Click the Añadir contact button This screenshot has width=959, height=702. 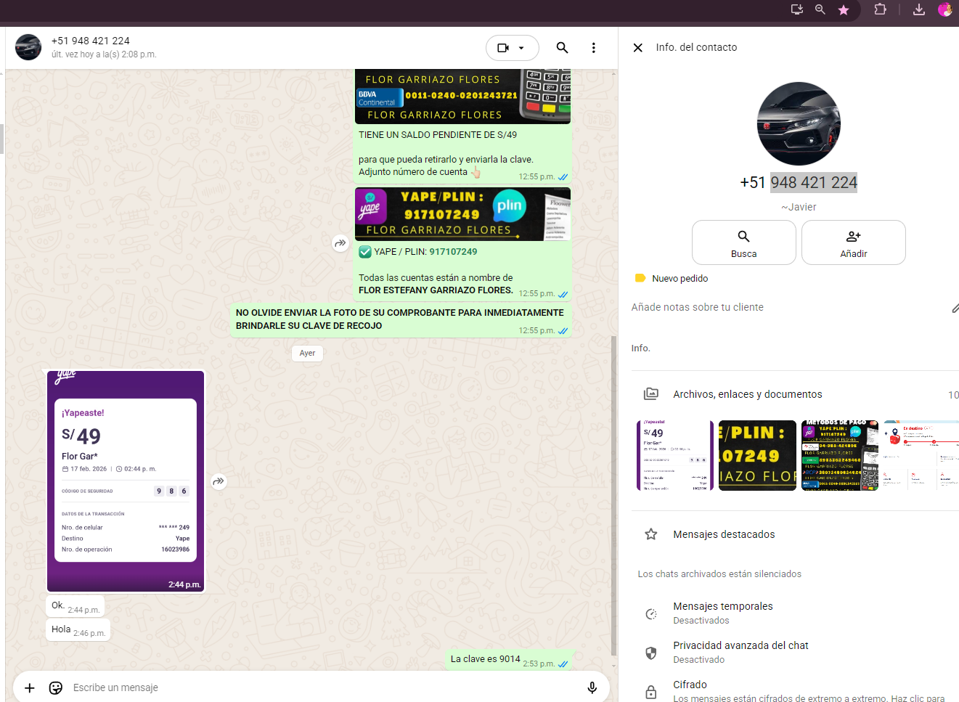[x=853, y=242]
